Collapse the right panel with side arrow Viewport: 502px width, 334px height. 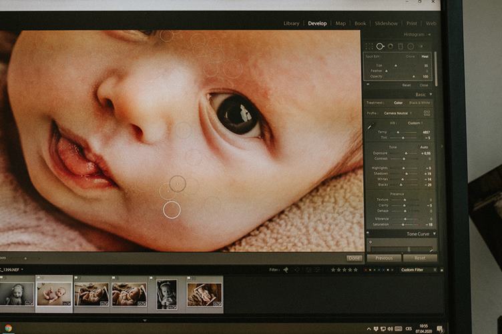pos(442,147)
